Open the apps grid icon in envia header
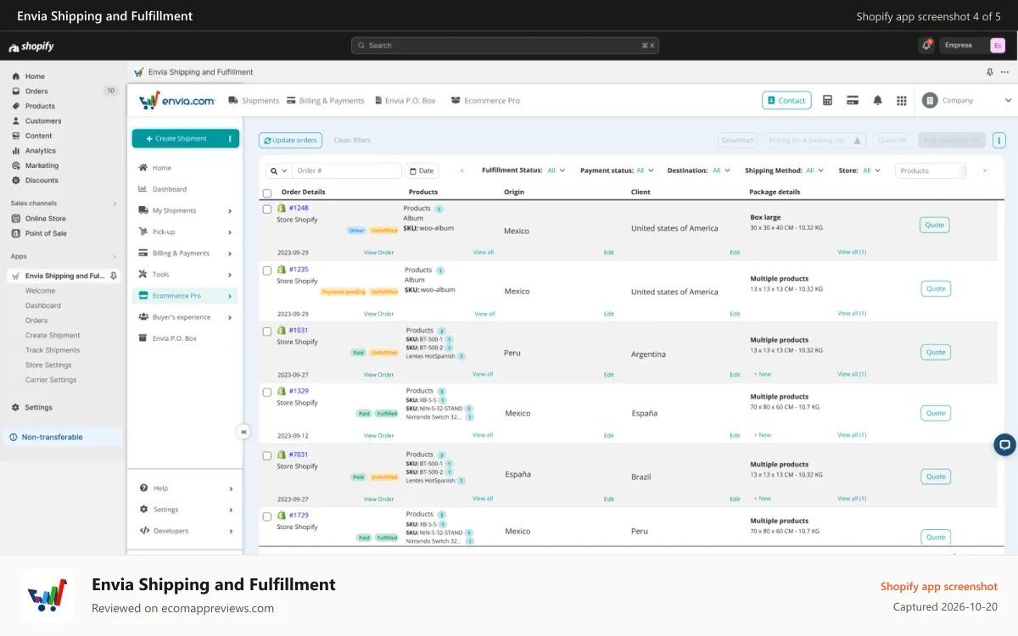This screenshot has width=1018, height=636. pos(902,100)
